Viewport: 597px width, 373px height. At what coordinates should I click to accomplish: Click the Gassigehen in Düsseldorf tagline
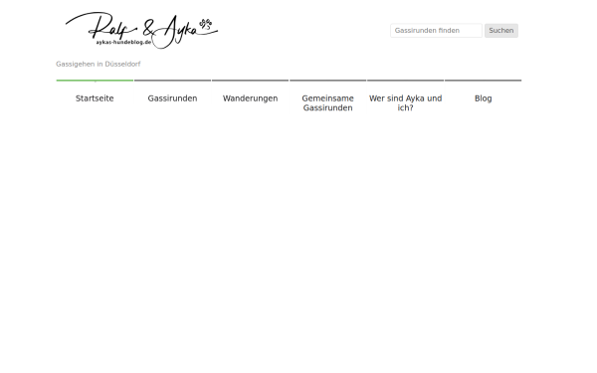click(99, 64)
